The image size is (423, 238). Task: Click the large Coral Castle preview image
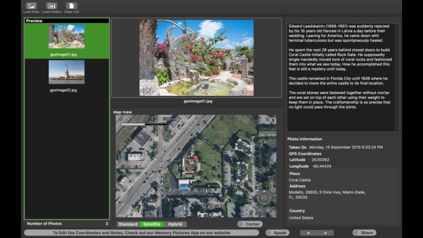(x=196, y=58)
